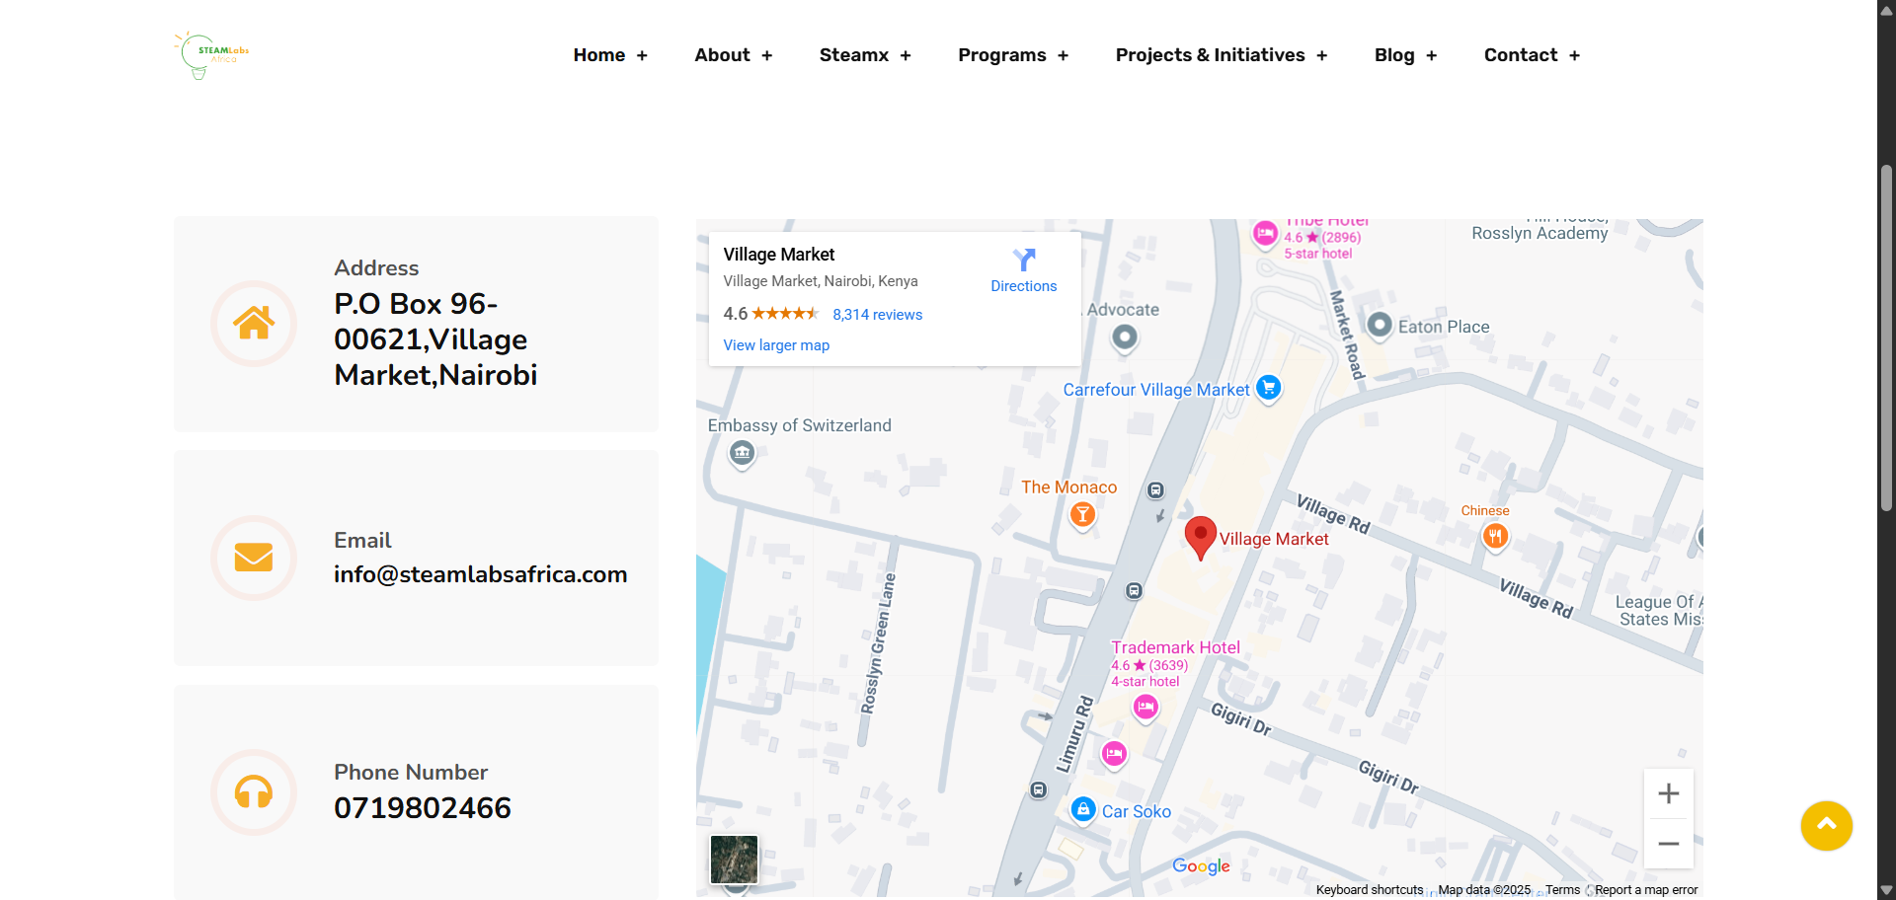Expand the plus sign beside Steamx
This screenshot has height=900, width=1896.
906,56
